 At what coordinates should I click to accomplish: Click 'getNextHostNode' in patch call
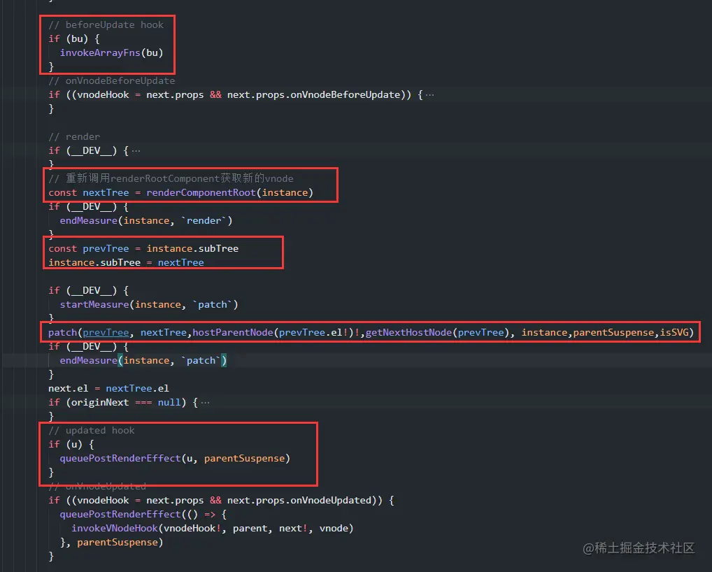click(408, 333)
